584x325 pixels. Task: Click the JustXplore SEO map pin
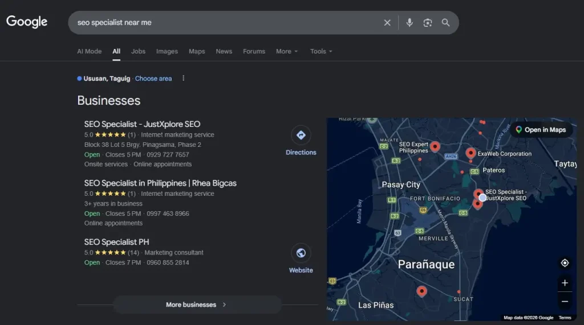pyautogui.click(x=478, y=194)
